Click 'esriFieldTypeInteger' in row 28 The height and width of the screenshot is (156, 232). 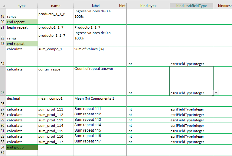[x=191, y=115]
